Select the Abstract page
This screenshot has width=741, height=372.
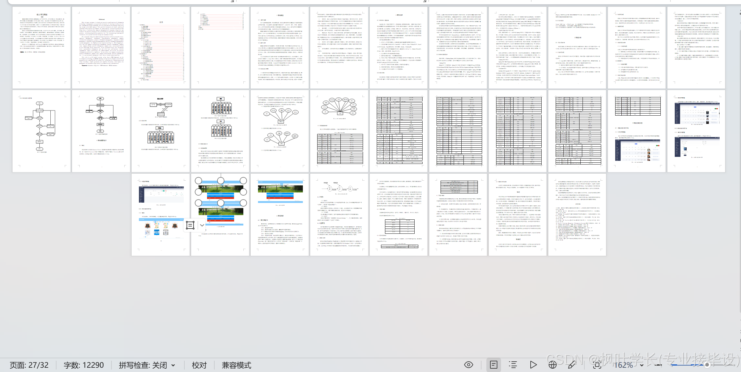pos(101,48)
